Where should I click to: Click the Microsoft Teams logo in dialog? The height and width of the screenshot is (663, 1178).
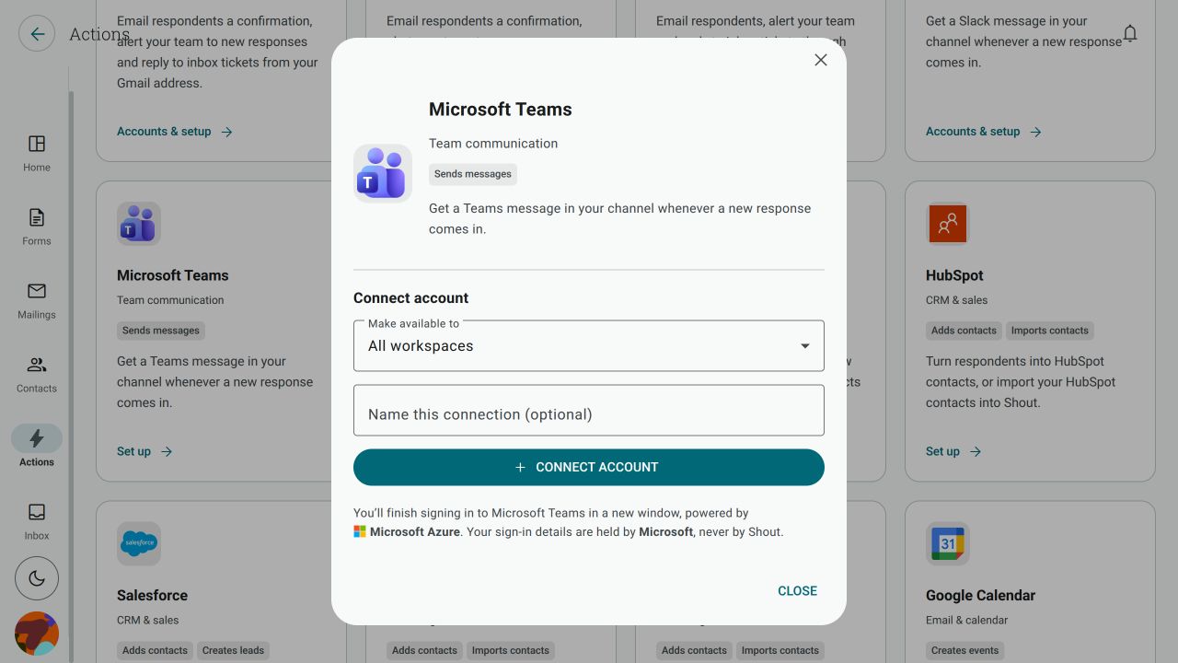(383, 173)
